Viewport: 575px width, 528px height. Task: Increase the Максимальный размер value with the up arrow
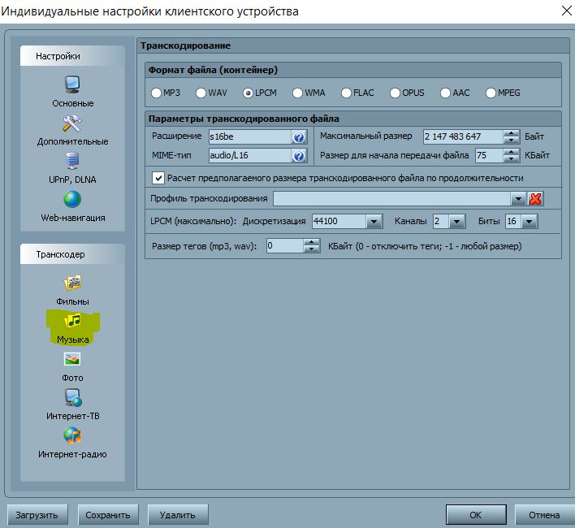click(511, 133)
